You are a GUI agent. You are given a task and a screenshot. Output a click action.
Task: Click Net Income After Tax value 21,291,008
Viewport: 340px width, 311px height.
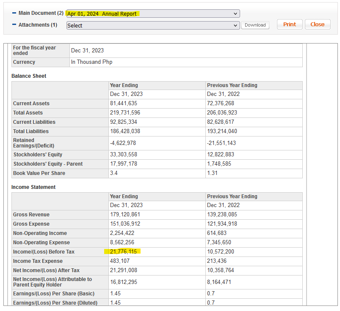(123, 270)
